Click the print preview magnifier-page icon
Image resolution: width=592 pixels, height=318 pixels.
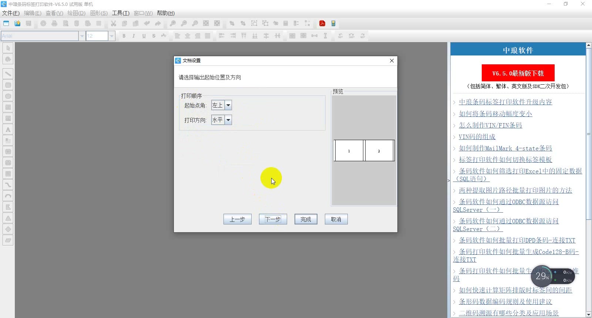[65, 23]
